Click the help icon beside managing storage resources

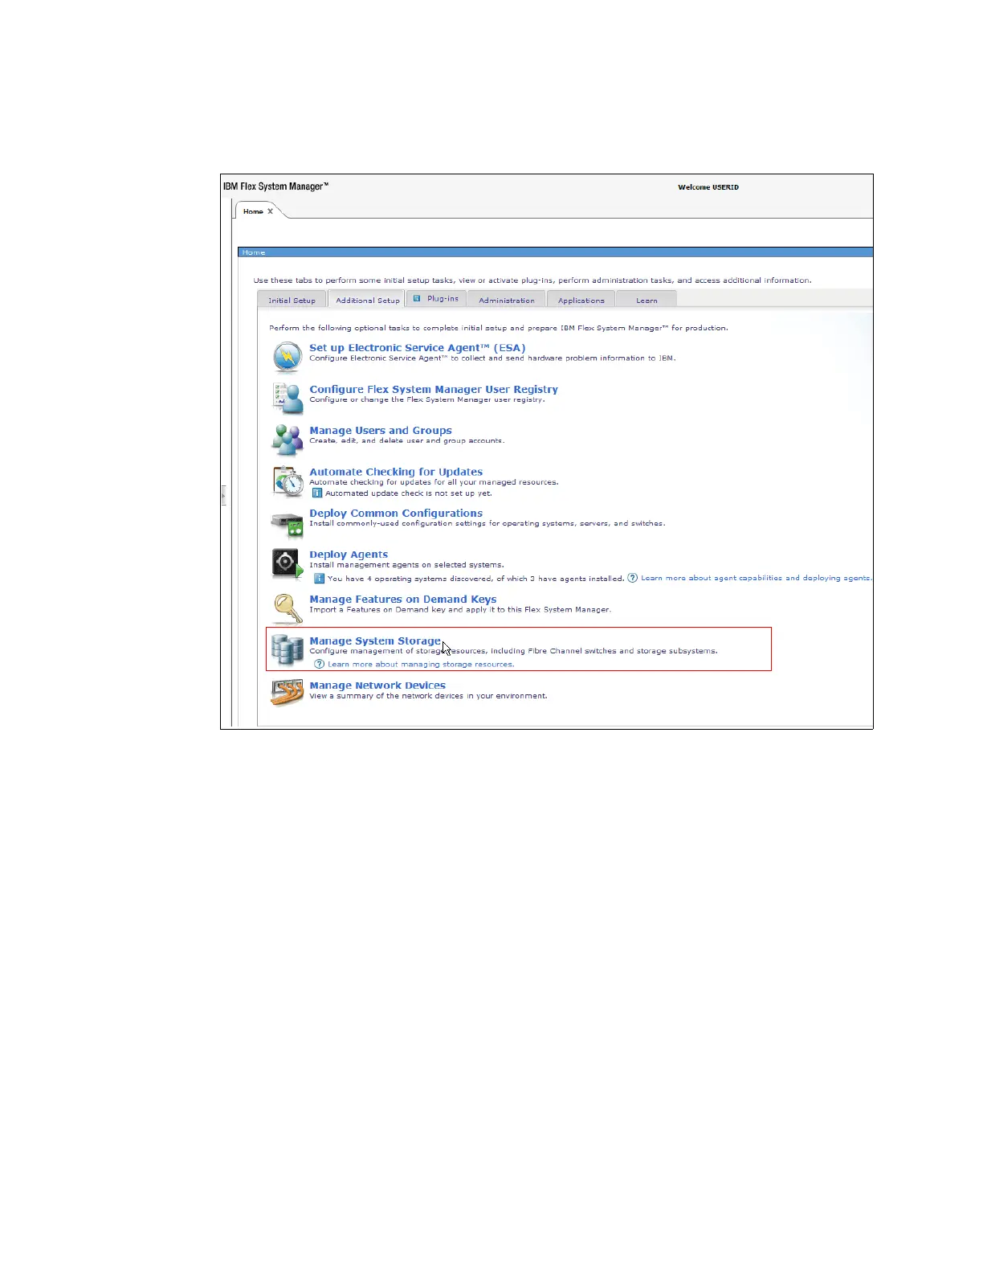320,664
